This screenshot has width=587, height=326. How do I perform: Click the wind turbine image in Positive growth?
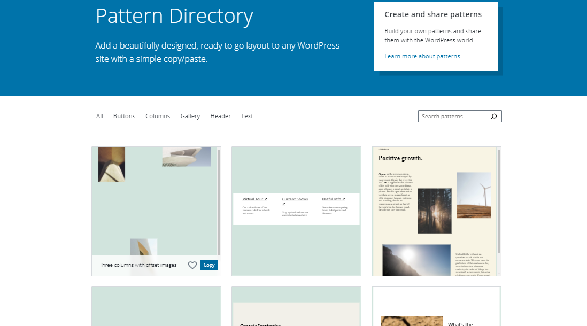pos(474,195)
